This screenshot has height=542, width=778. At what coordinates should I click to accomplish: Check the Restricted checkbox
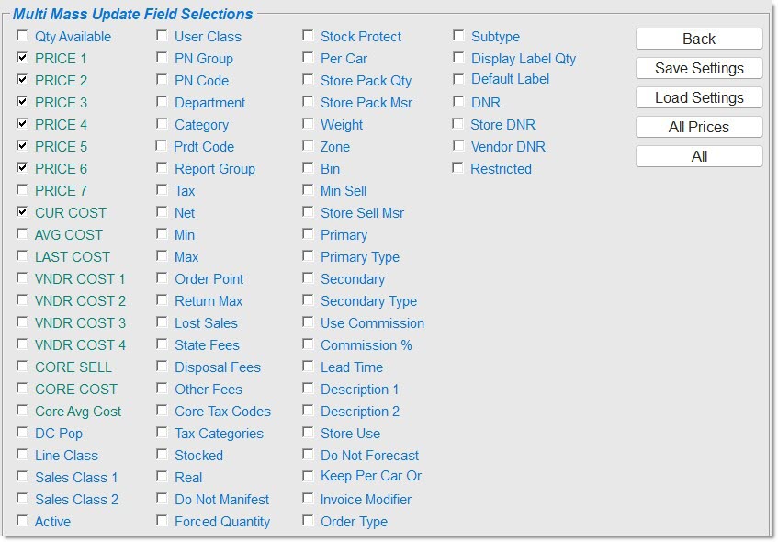point(458,168)
